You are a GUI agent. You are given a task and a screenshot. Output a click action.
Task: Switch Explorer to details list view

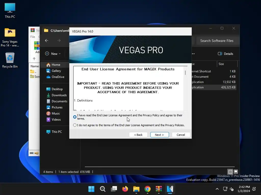[x=230, y=172]
